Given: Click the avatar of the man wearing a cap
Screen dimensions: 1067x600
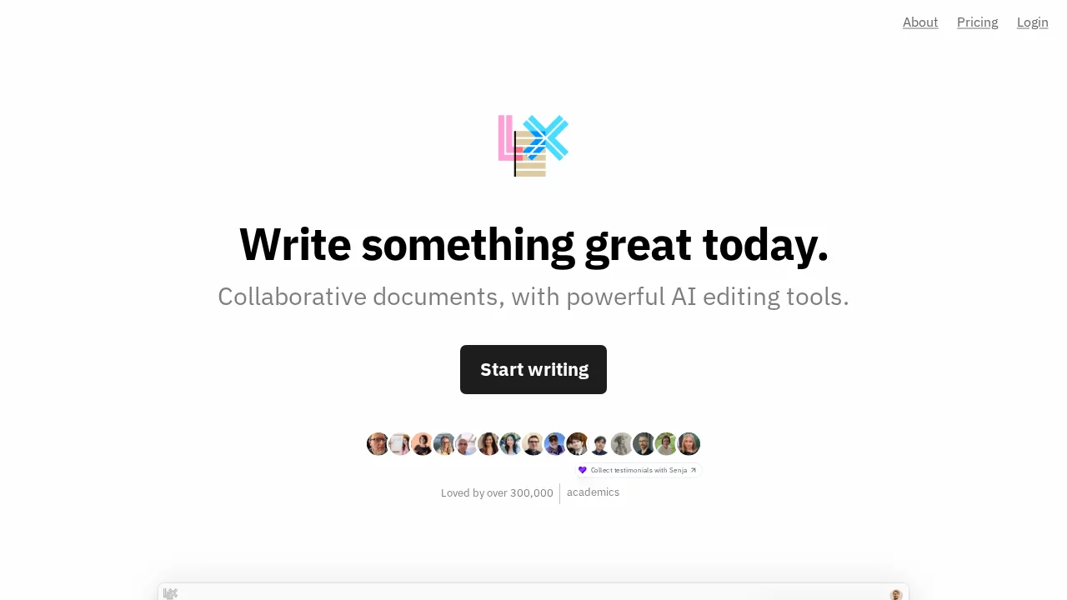Looking at the screenshot, I should pos(555,444).
